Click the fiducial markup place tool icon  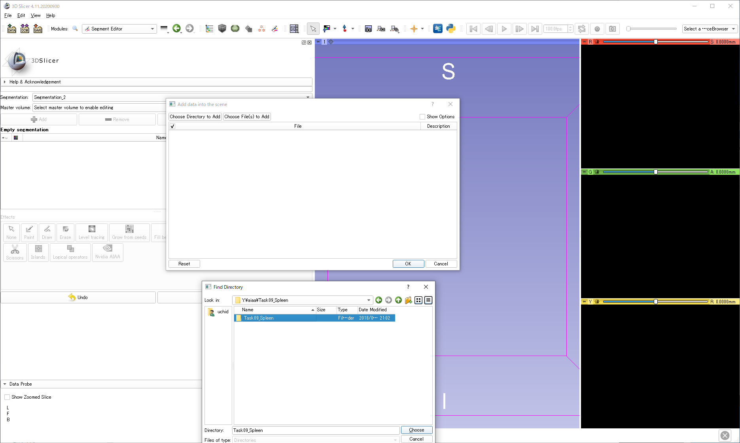[344, 28]
